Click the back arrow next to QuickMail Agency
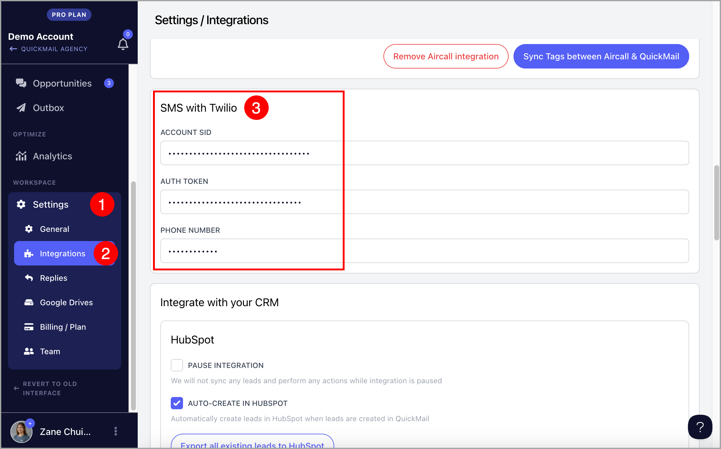Image resolution: width=721 pixels, height=449 pixels. point(13,49)
